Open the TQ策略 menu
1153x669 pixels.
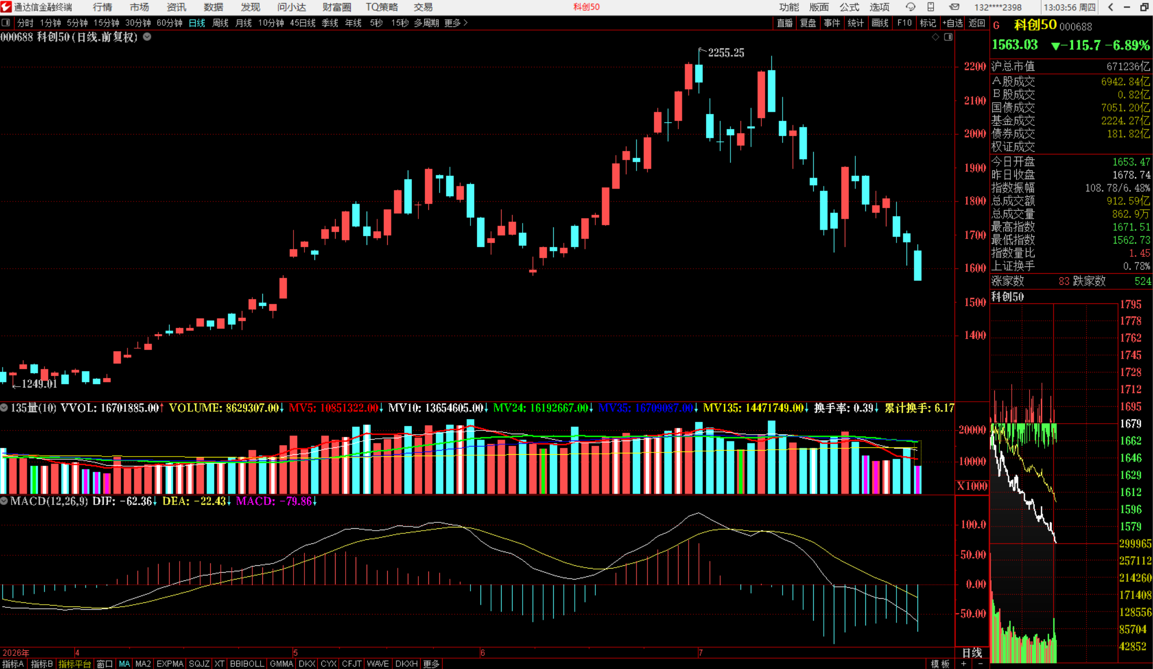coord(382,7)
